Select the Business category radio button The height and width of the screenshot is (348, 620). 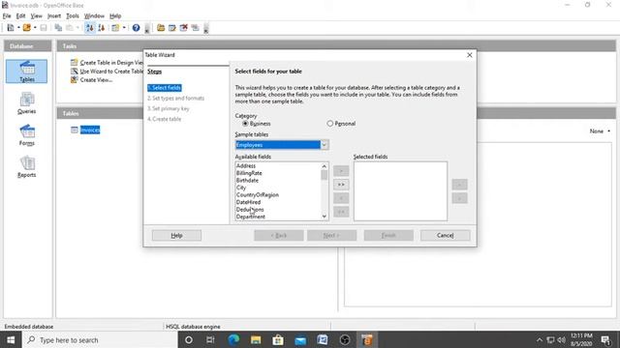pyautogui.click(x=245, y=124)
